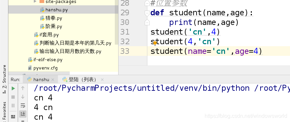Click the intention lightbulb on line 32
The height and width of the screenshot is (122, 290).
coord(155,43)
